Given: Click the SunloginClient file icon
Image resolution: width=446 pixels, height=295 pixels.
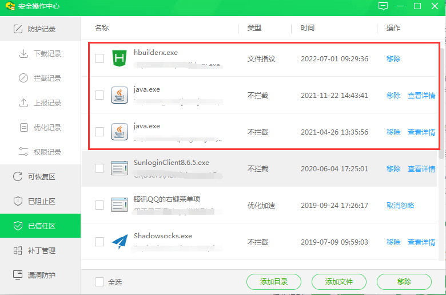Looking at the screenshot, I should point(120,168).
